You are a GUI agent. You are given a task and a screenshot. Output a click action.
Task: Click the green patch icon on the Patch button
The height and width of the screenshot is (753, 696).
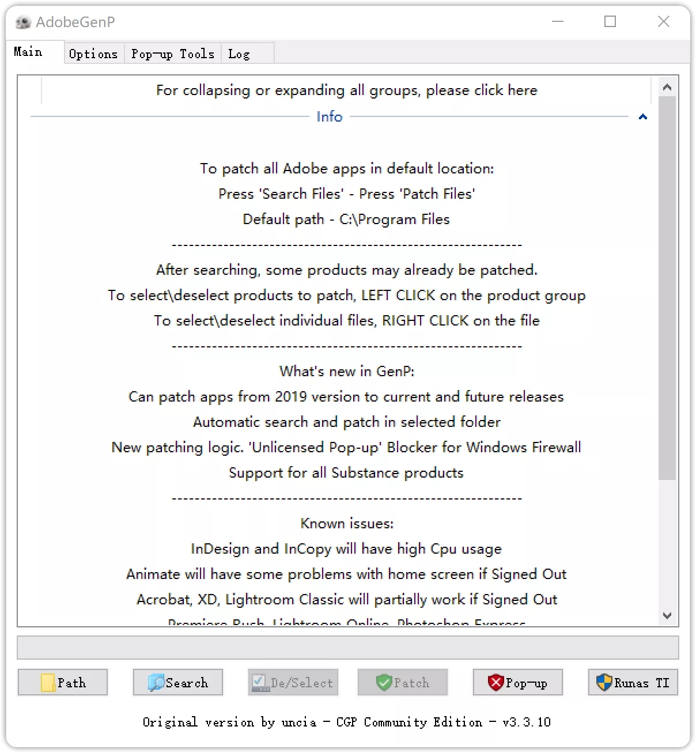[x=384, y=683]
